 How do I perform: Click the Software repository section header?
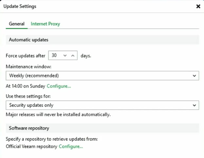102,128
